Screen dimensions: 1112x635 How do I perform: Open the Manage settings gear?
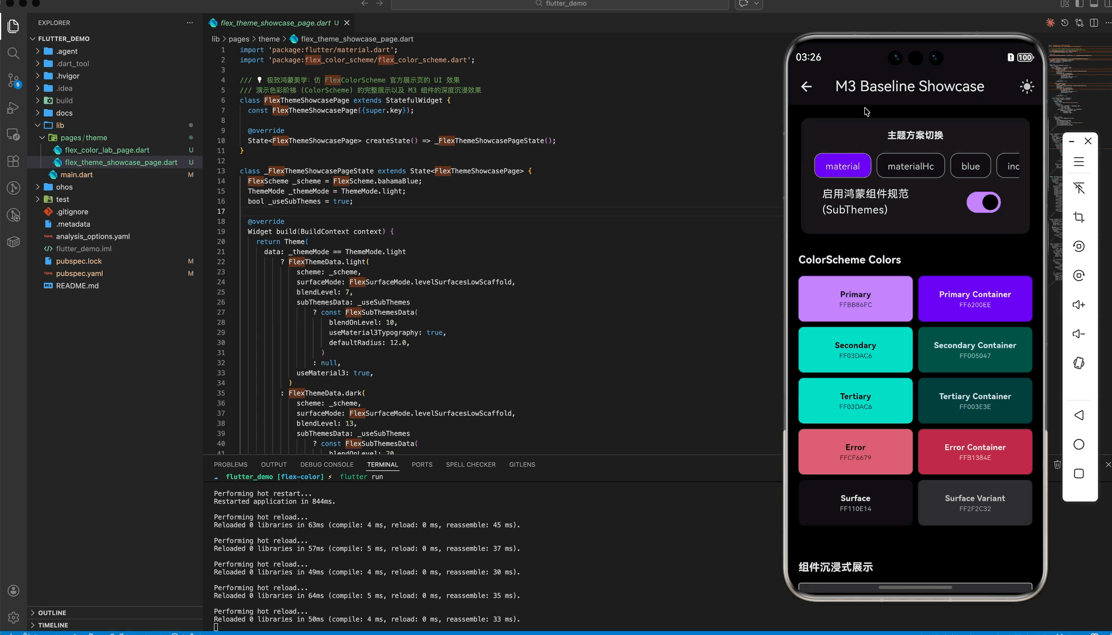13,617
